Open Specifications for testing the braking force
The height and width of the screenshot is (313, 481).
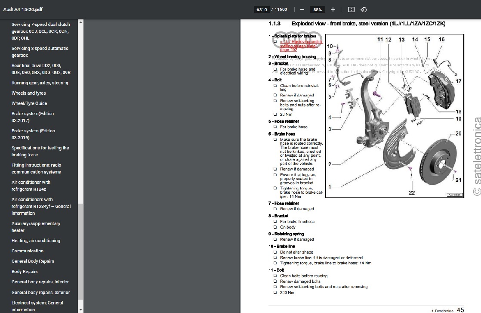coord(40,151)
